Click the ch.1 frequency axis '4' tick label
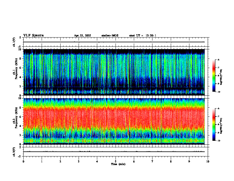Viewport: 234px width, 181px height. point(21,77)
